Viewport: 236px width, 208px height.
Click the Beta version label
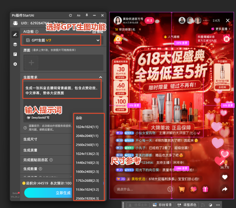coord(15,193)
